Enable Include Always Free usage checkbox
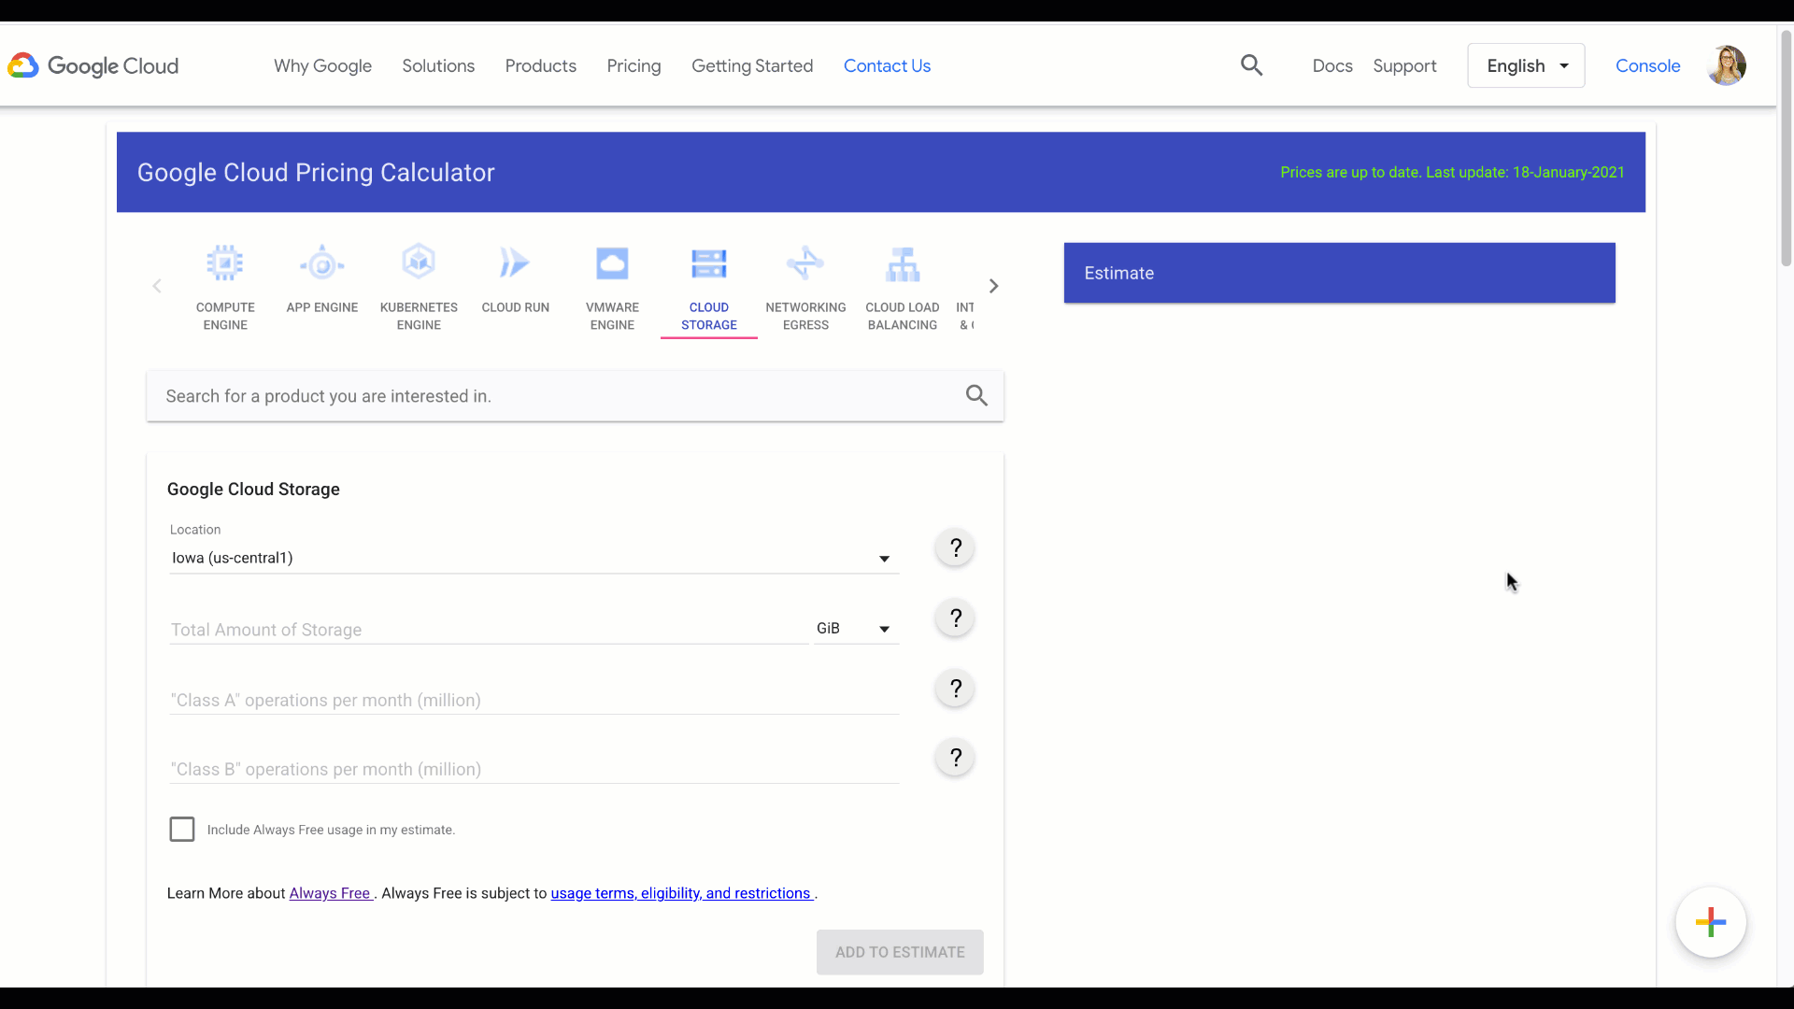The height and width of the screenshot is (1009, 1794). (182, 829)
